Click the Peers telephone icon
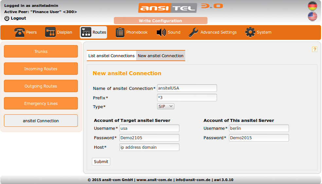 [20, 32]
